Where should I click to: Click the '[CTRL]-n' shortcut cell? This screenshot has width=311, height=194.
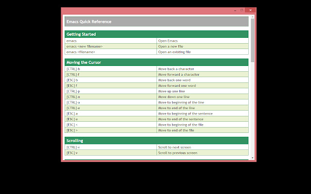point(111,97)
